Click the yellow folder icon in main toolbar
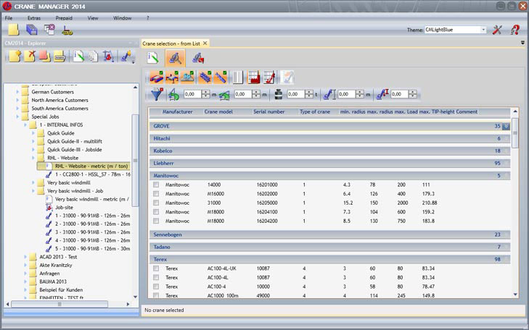 click(x=14, y=30)
